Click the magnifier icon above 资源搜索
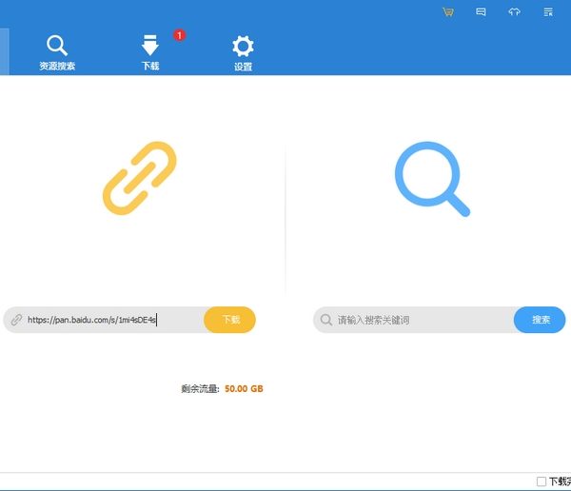Screen dimensions: 571x491 (57, 44)
